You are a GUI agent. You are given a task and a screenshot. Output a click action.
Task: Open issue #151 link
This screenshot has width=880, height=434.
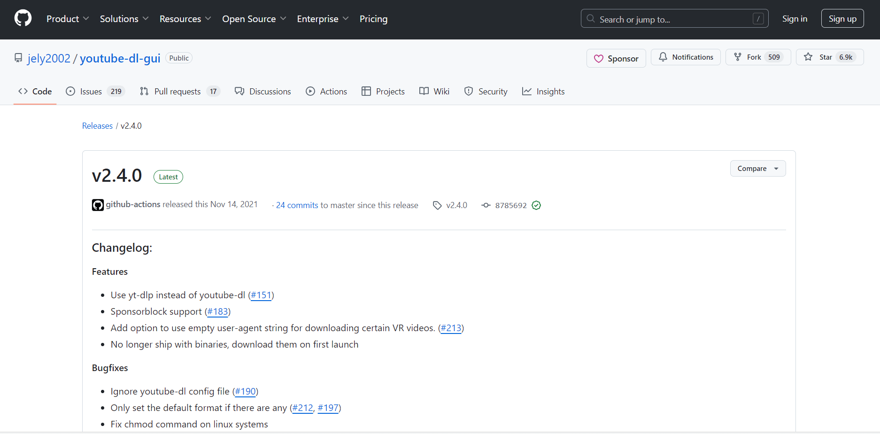(261, 295)
